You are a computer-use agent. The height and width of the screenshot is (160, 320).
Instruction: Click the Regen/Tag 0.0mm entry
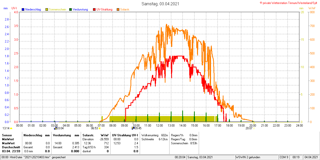coord(184,139)
